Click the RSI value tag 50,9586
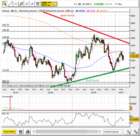This screenshot has height=136, width=140. pos(134,120)
